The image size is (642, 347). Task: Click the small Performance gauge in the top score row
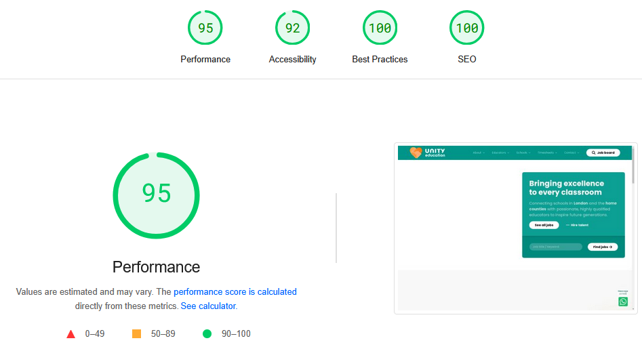(x=205, y=28)
